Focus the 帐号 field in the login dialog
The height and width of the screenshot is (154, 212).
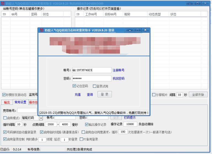coord(92,70)
